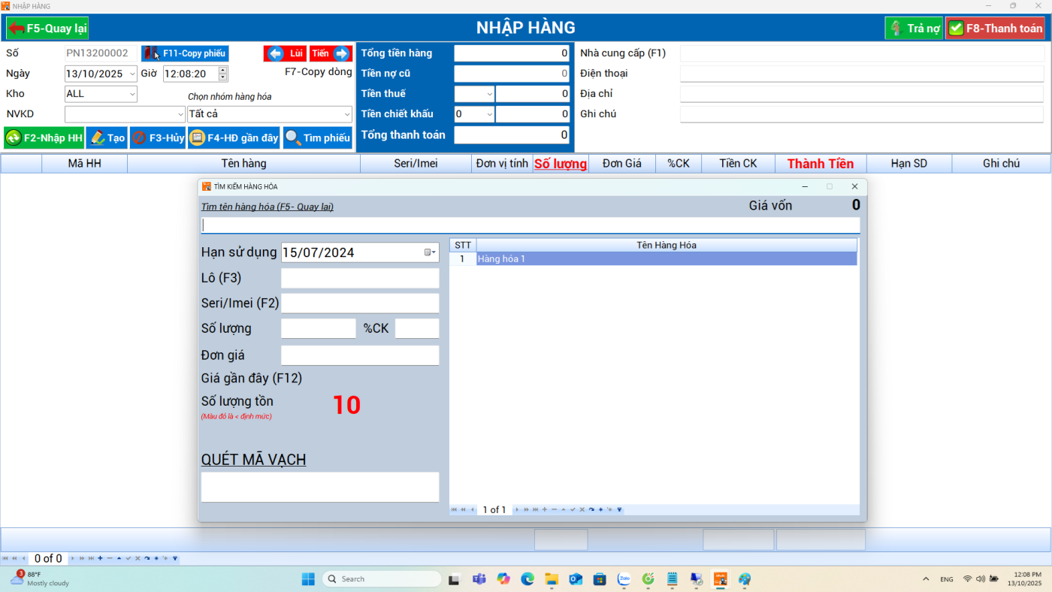Click the Quét mã vạch barcode field
Viewport: 1052px width, 592px height.
pos(319,487)
